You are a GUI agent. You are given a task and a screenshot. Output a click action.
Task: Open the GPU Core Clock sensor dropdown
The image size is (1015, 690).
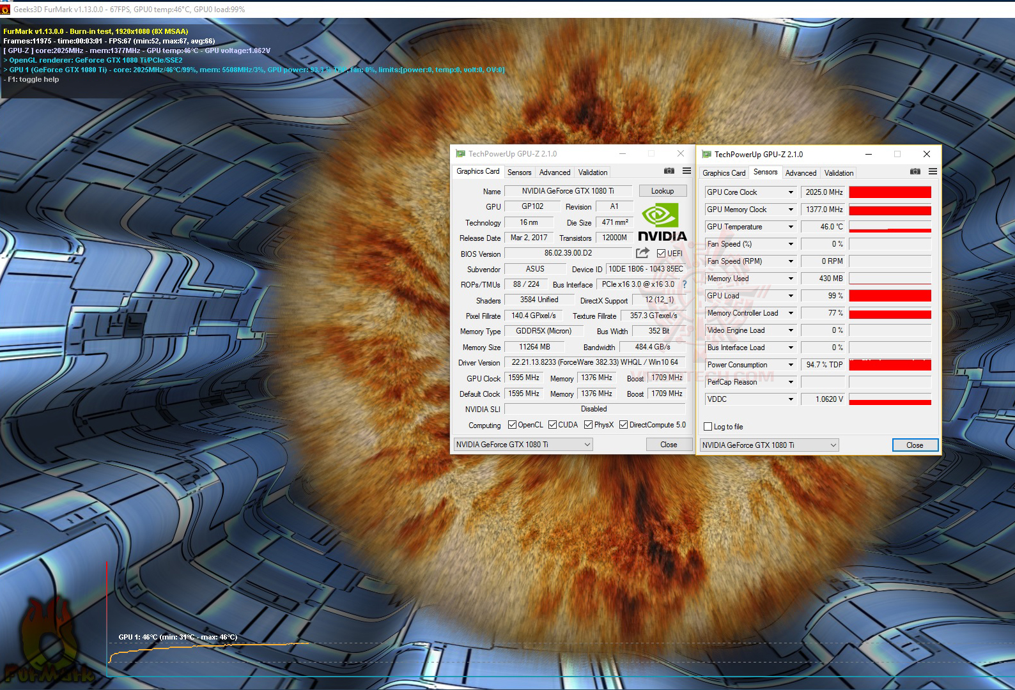(791, 192)
